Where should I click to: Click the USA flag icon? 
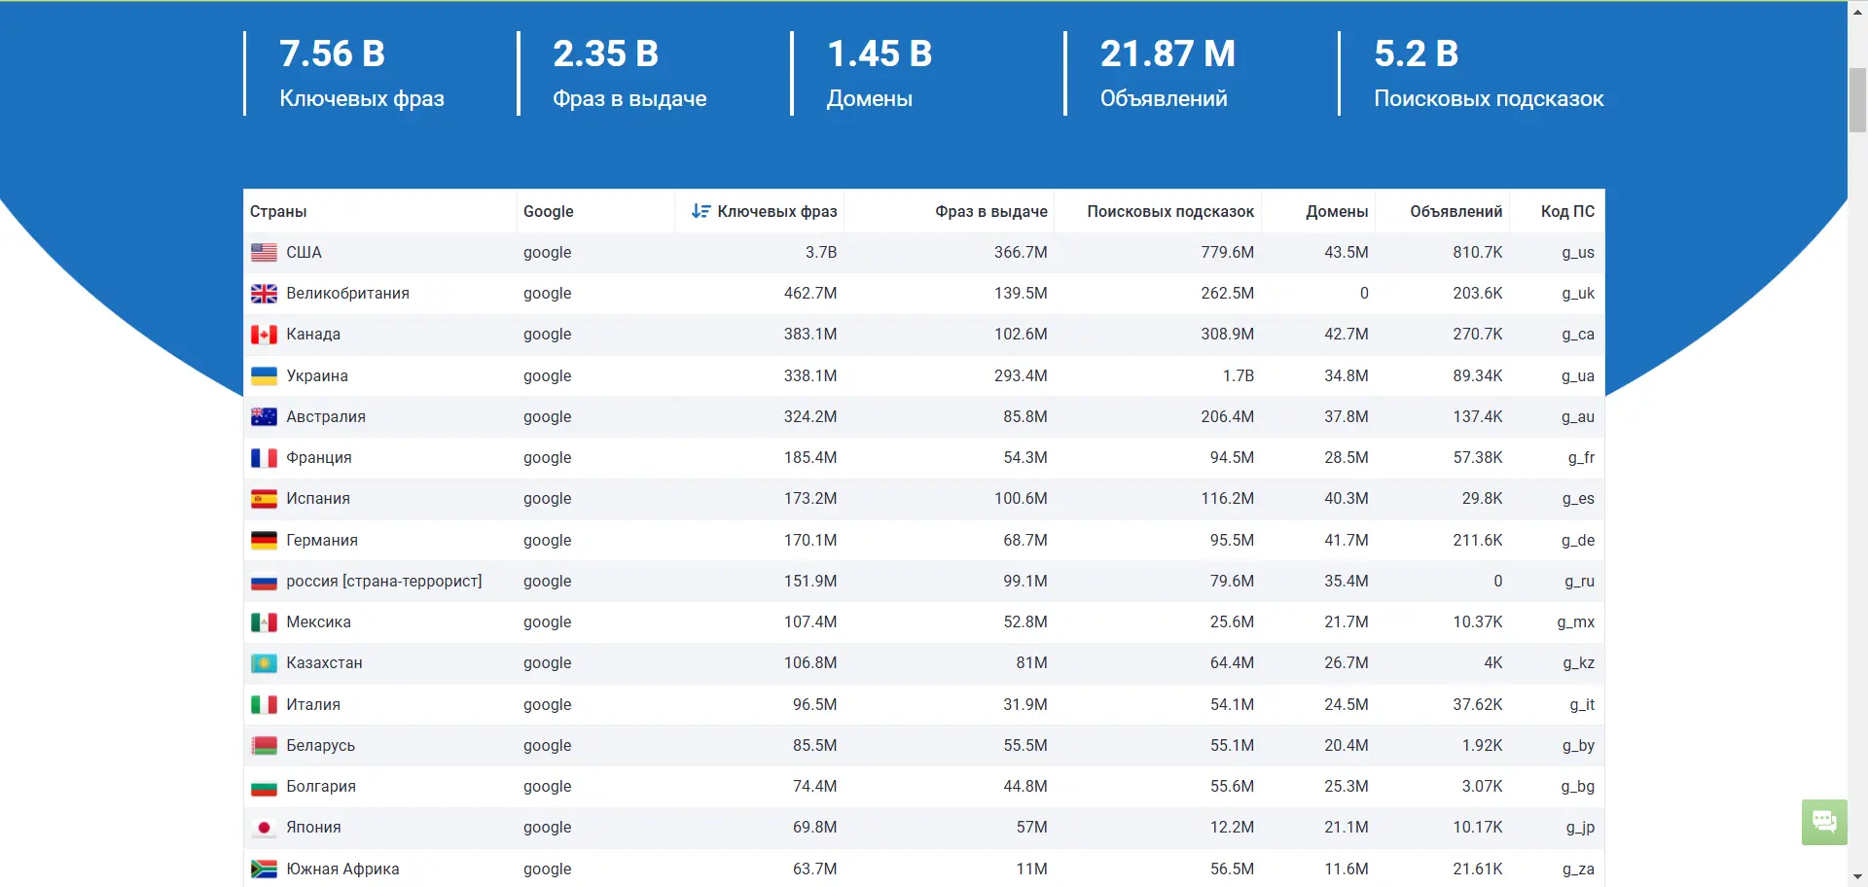(264, 253)
